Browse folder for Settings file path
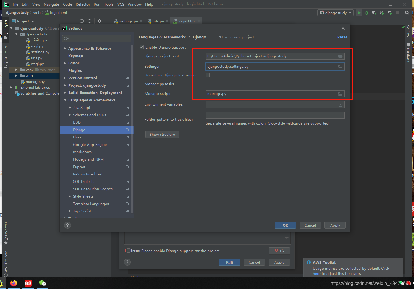The width and height of the screenshot is (414, 289). (340, 67)
